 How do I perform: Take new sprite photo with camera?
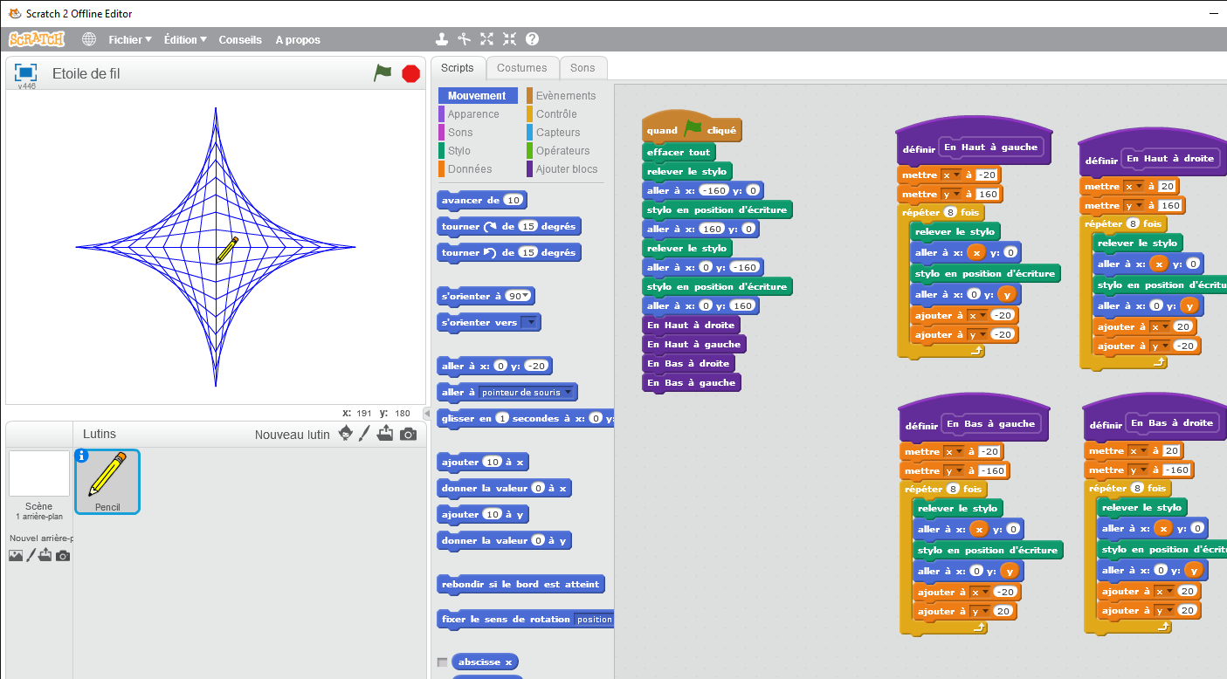[x=408, y=434]
